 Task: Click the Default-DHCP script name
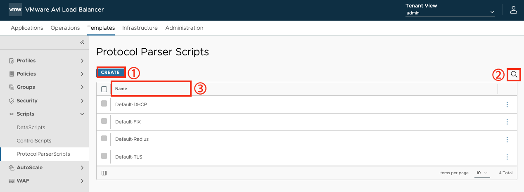coord(131,104)
